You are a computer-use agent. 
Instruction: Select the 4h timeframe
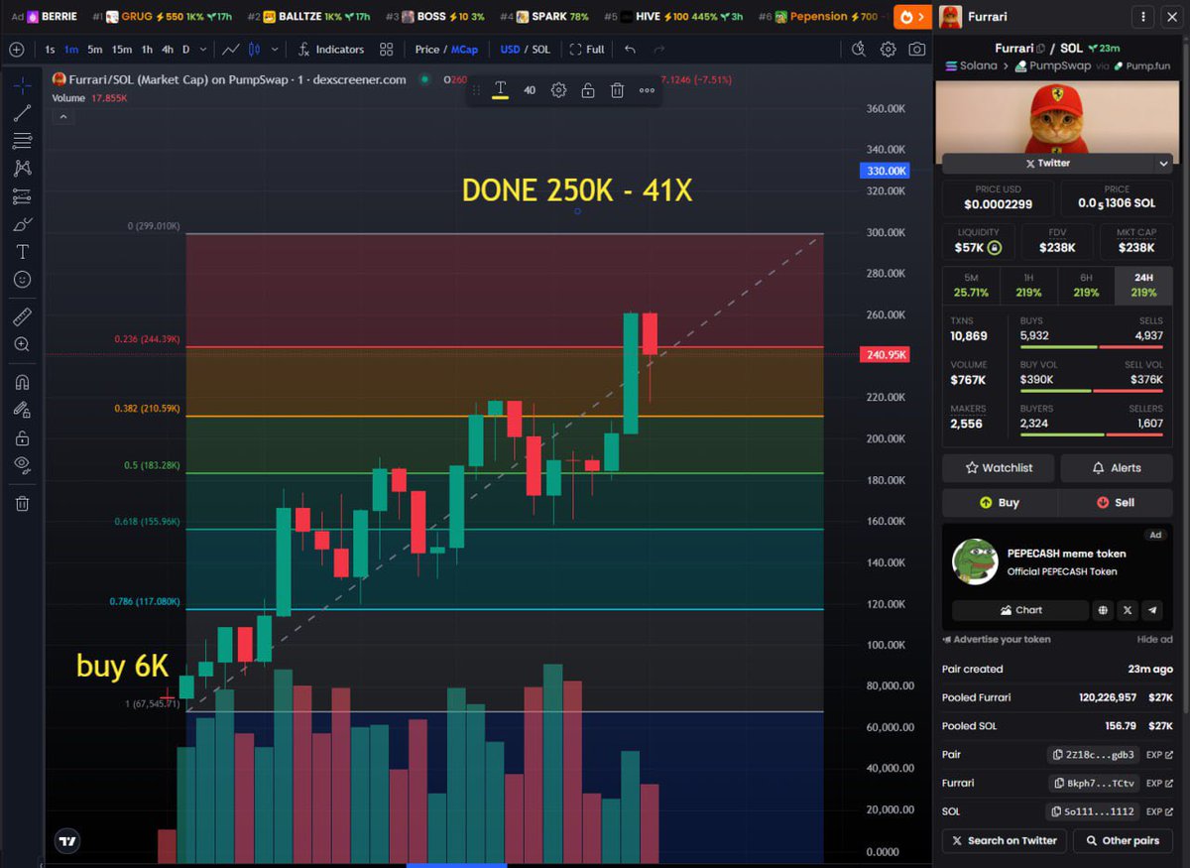[168, 49]
